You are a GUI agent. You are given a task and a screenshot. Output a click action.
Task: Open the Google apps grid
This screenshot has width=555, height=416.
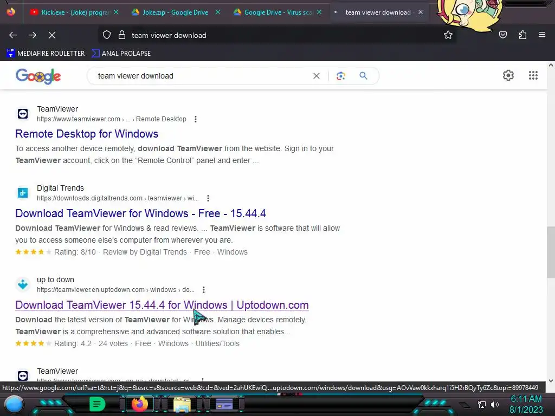[533, 75]
